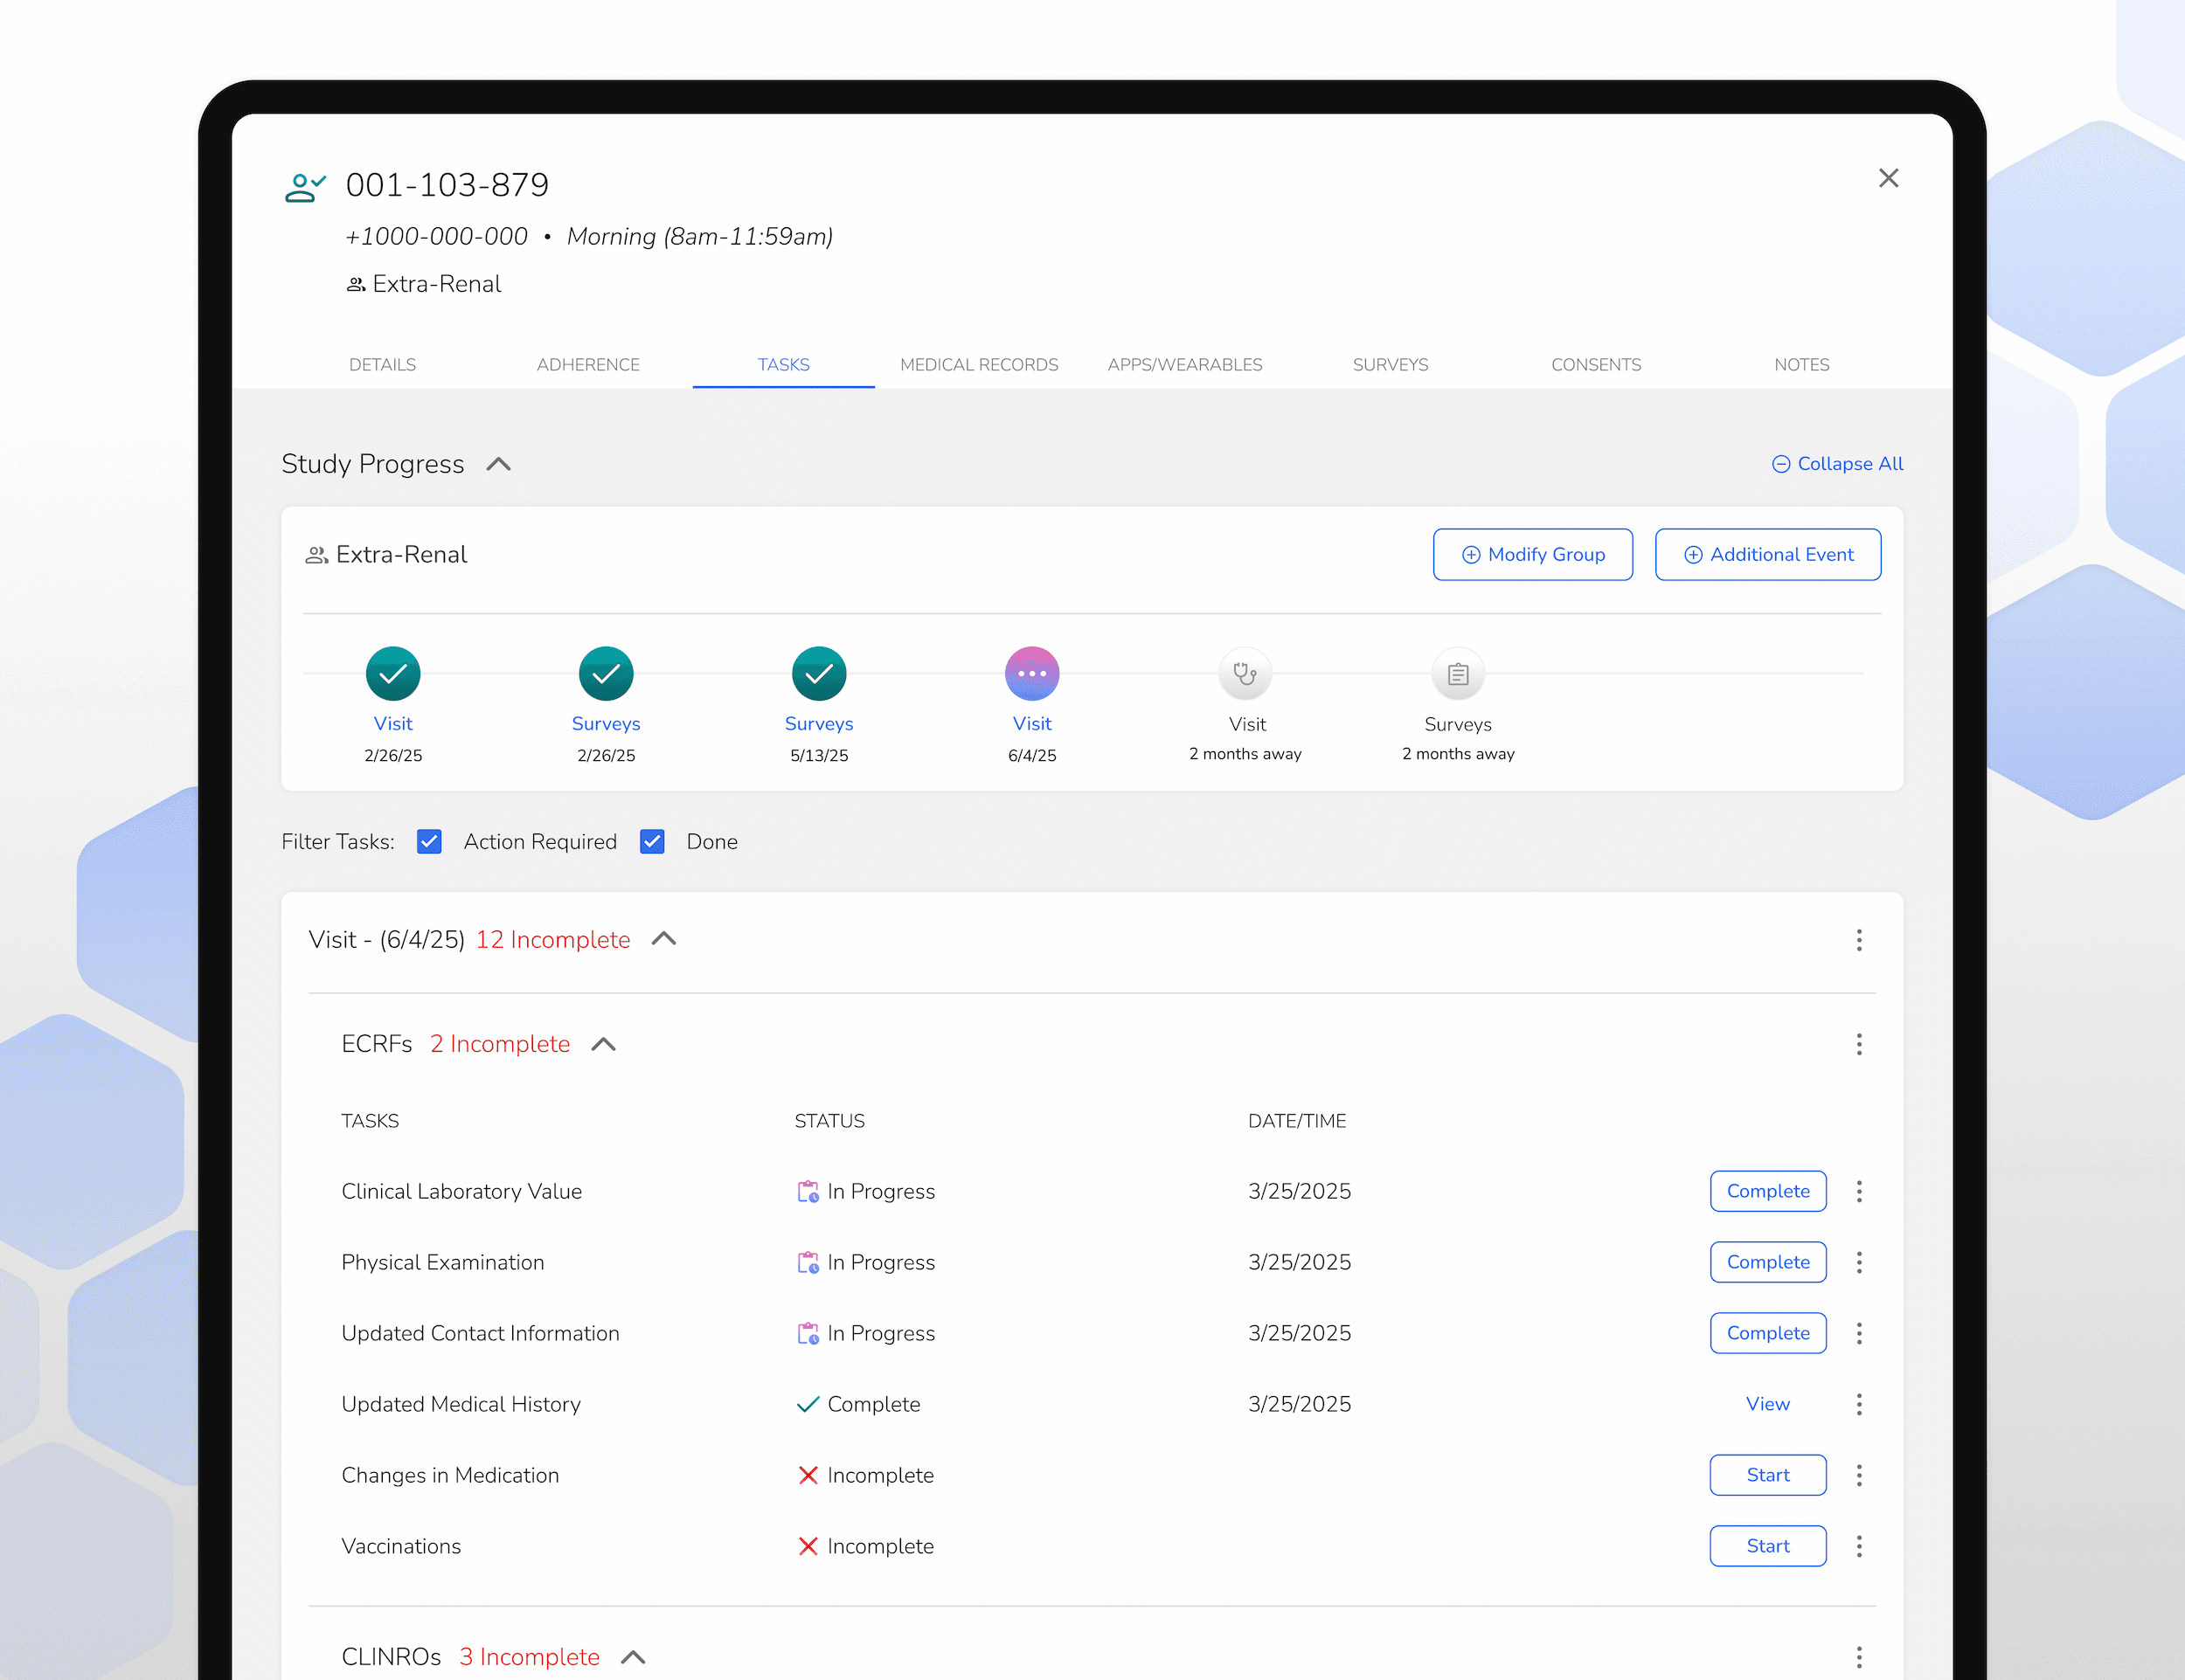Click the completed Visit 2/26/25 checkmark icon
The image size is (2185, 1680).
pyautogui.click(x=392, y=673)
